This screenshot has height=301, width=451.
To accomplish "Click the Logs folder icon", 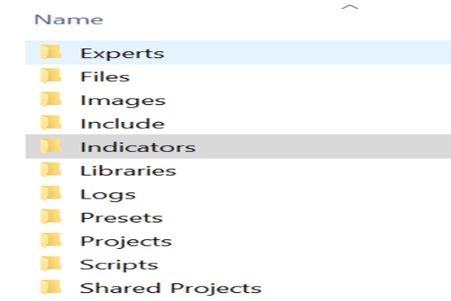I will [50, 194].
